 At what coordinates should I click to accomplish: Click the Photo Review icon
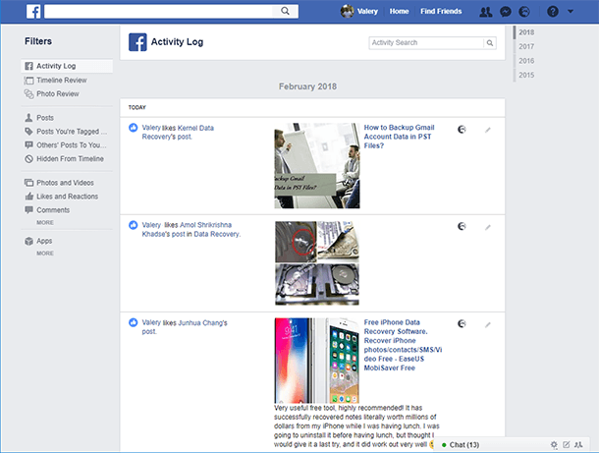[x=29, y=94]
